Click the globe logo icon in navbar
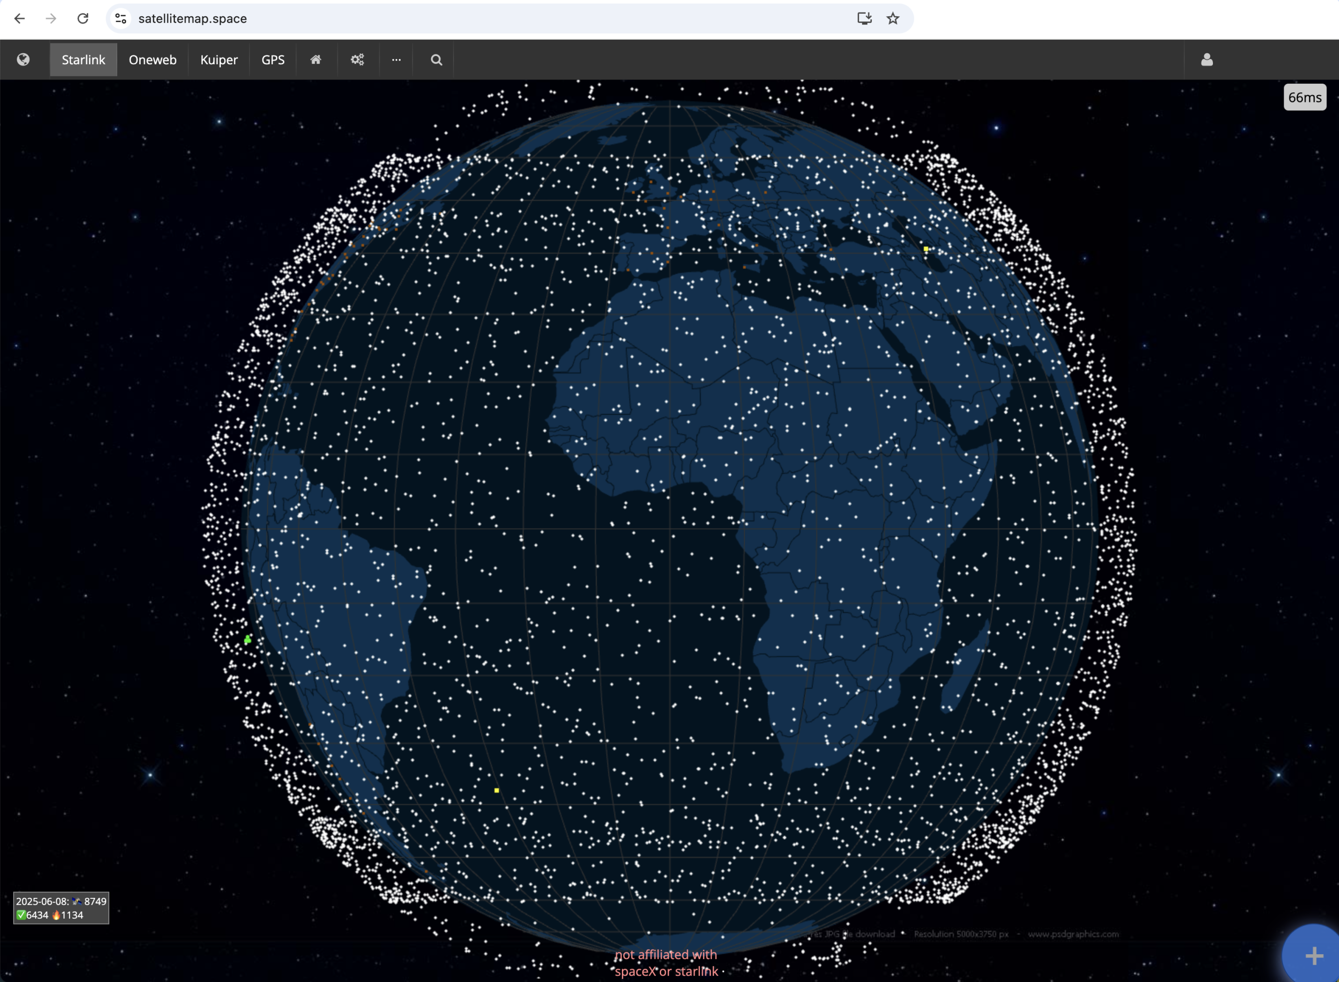Viewport: 1339px width, 982px height. pyautogui.click(x=23, y=60)
